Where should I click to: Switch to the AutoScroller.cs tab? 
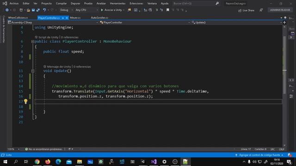tap(99, 18)
